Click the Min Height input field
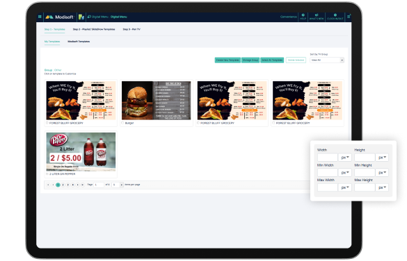407x261 pixels. tap(365, 172)
